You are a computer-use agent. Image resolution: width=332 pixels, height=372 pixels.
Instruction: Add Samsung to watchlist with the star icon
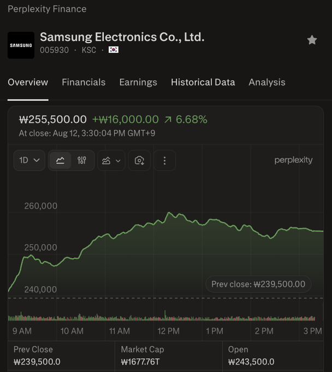[312, 40]
